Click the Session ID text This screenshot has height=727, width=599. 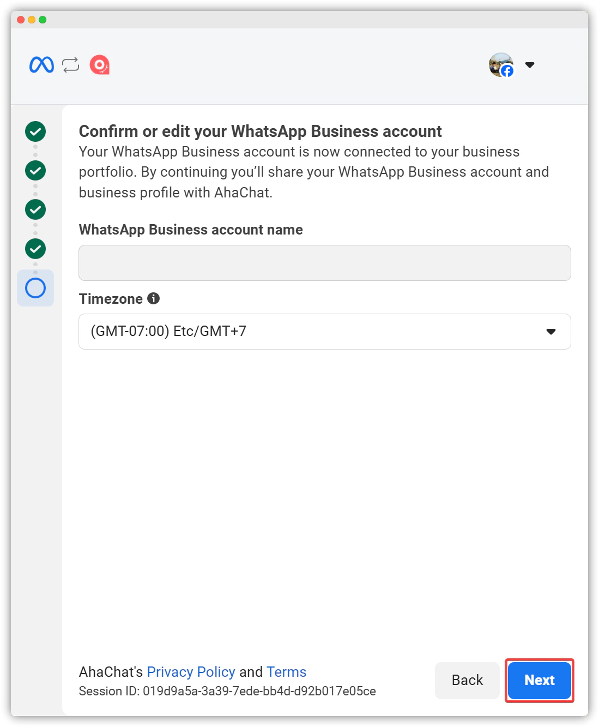[x=227, y=691]
